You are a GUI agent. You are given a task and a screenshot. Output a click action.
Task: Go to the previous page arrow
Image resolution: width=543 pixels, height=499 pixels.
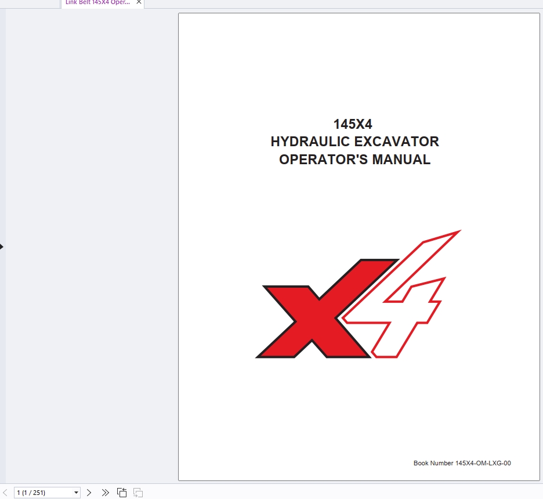click(5, 493)
